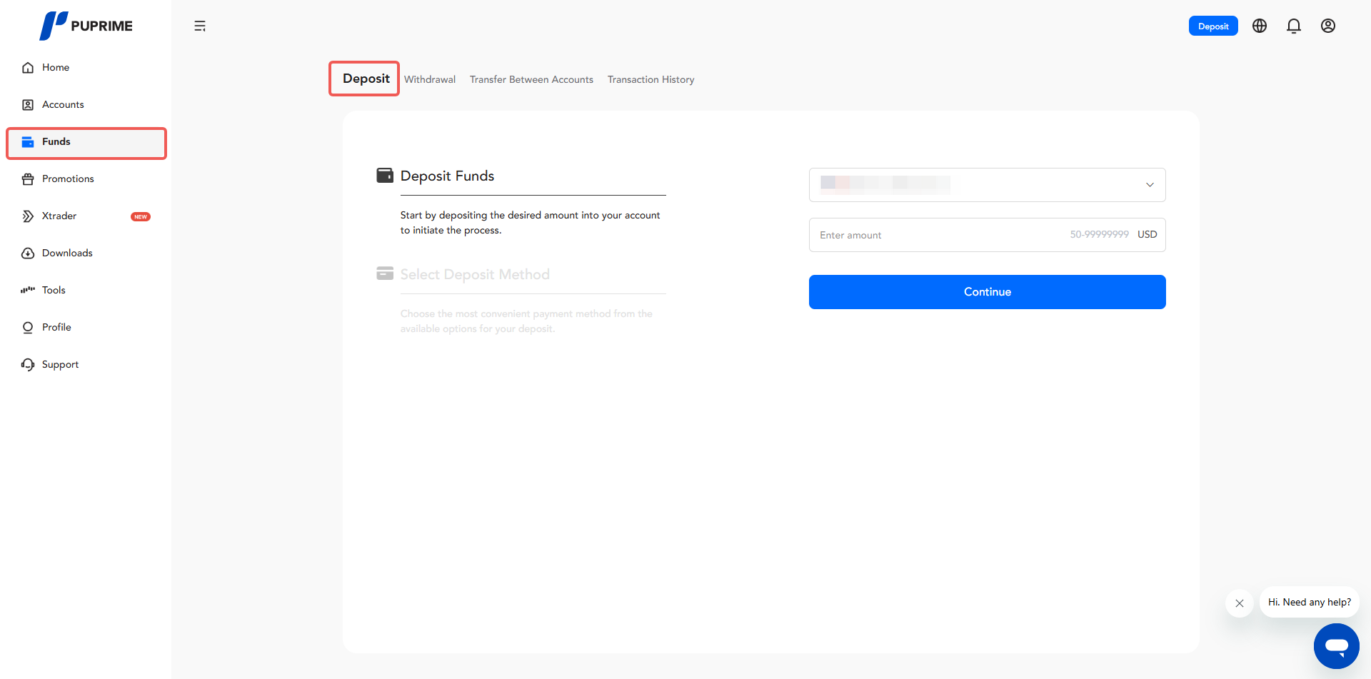This screenshot has width=1371, height=679.
Task: Switch to Transfer Between Accounts tab
Action: (531, 80)
